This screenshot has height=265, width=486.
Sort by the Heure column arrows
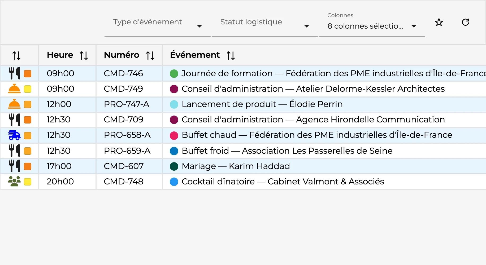84,56
